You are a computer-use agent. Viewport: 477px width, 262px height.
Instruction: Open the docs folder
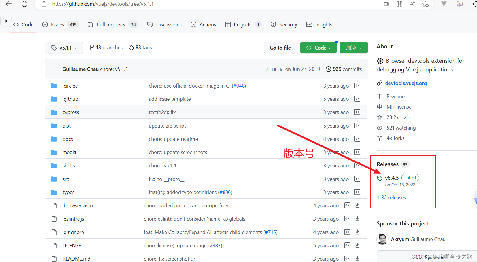[x=67, y=139]
